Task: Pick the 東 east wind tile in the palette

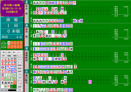Action: point(3,83)
